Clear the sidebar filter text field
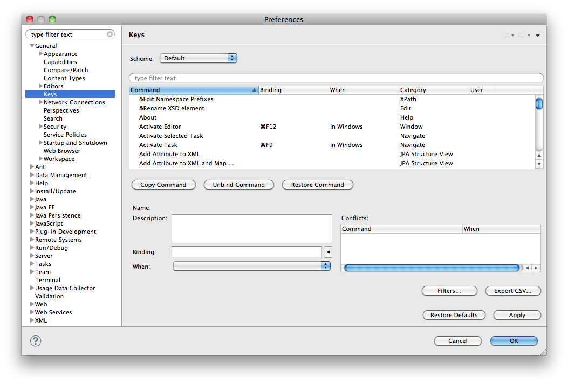The height and width of the screenshot is (385, 568). (110, 34)
